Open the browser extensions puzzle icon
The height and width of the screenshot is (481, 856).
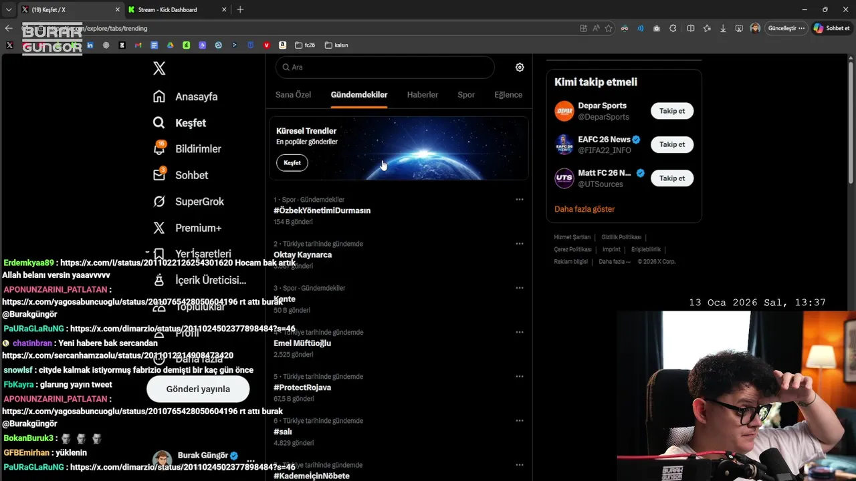point(673,28)
